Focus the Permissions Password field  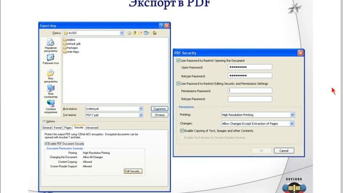point(250,91)
